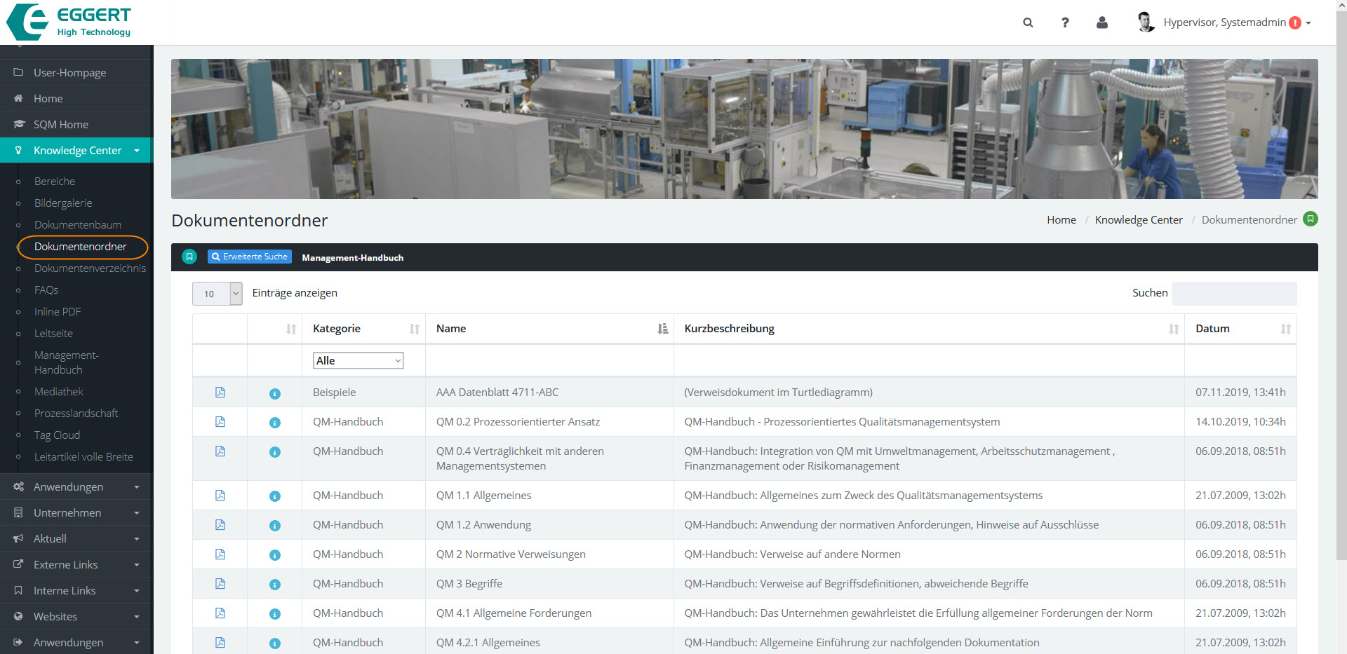Screen dimensions: 1347x654
Task: Click the search magnifier icon in header
Action: tap(1028, 22)
